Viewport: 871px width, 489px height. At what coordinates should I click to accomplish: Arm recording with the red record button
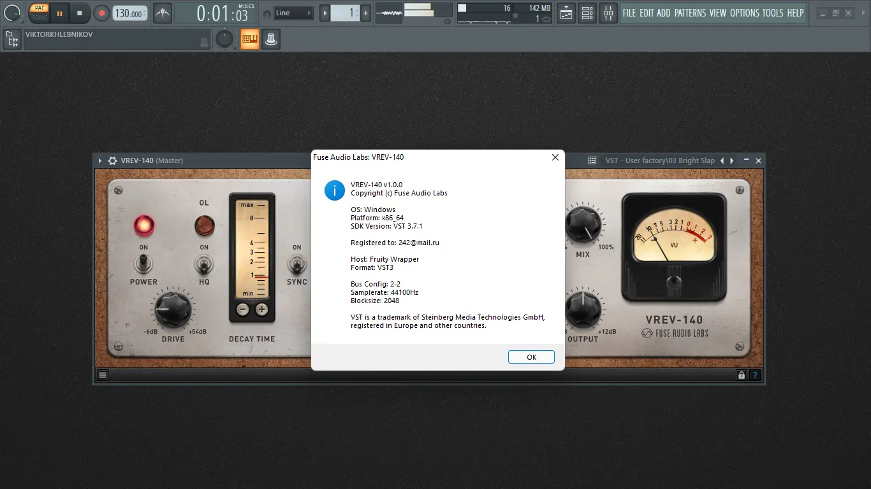pyautogui.click(x=101, y=13)
